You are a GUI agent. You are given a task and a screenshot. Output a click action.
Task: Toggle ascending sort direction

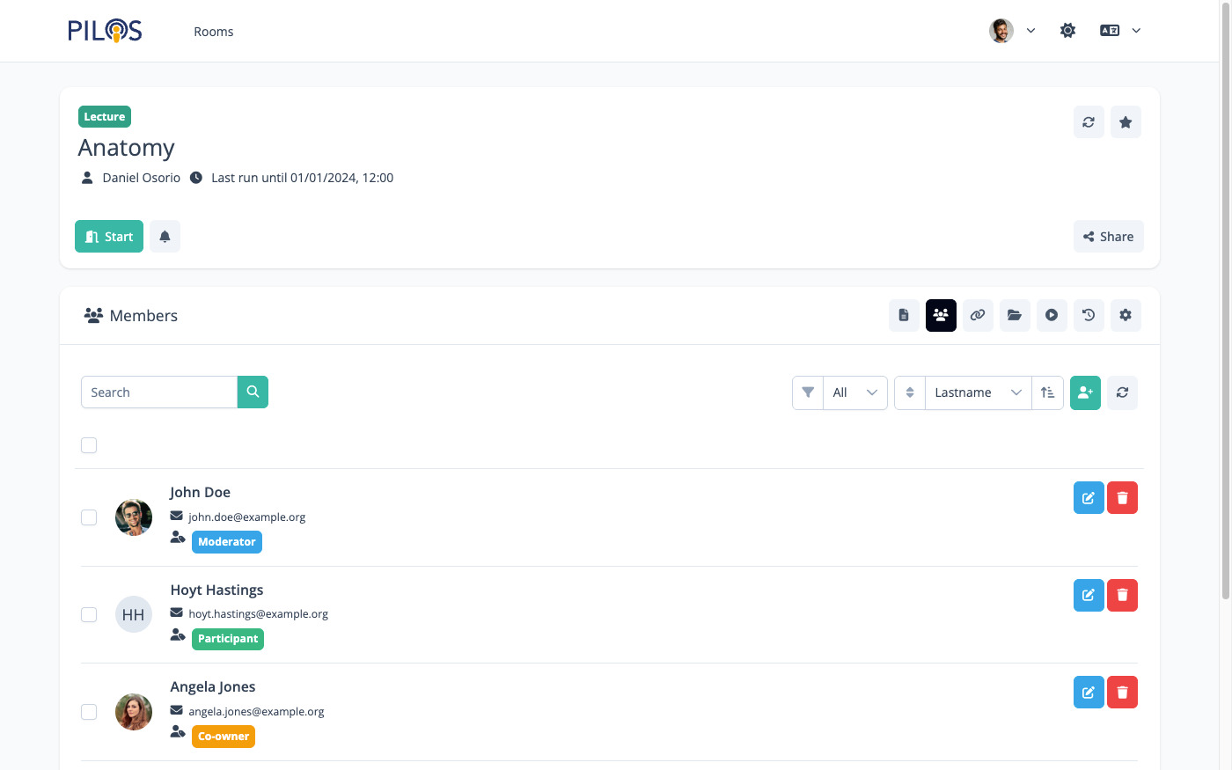coord(1048,392)
